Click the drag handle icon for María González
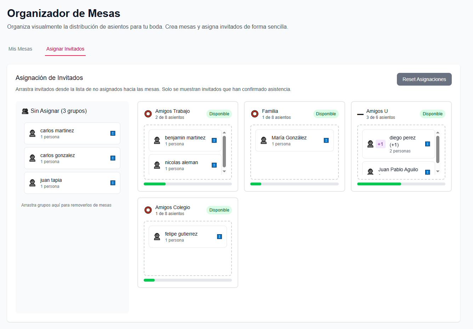This screenshot has width=473, height=329. tap(326, 140)
